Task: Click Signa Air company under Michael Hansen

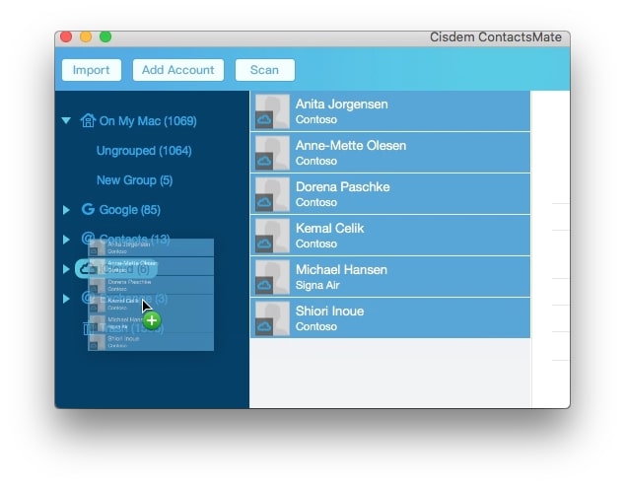Action: coord(317,285)
